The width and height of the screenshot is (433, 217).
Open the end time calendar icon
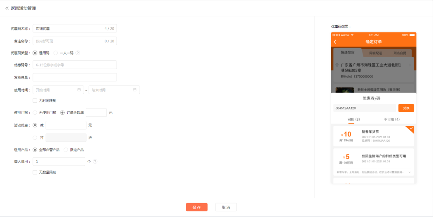(135, 90)
